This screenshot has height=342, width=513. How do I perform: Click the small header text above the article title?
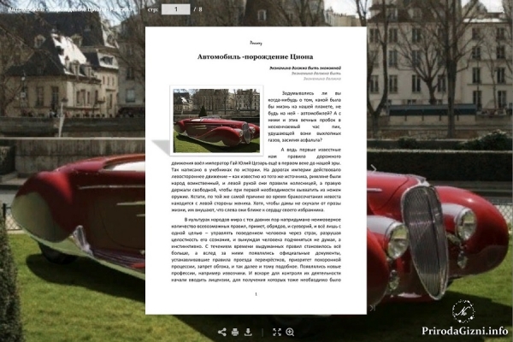256,43
